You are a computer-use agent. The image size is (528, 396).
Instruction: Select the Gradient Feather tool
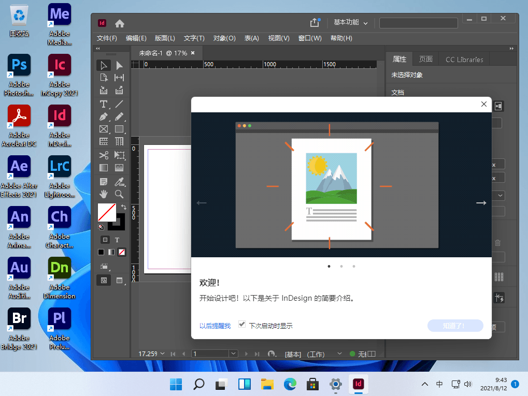click(x=119, y=168)
